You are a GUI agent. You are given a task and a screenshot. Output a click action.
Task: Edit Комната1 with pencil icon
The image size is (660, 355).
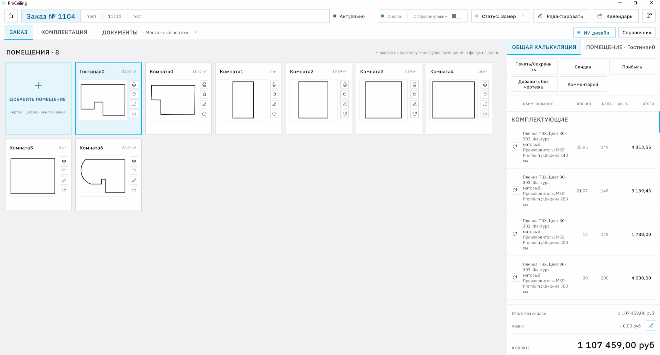point(274,104)
